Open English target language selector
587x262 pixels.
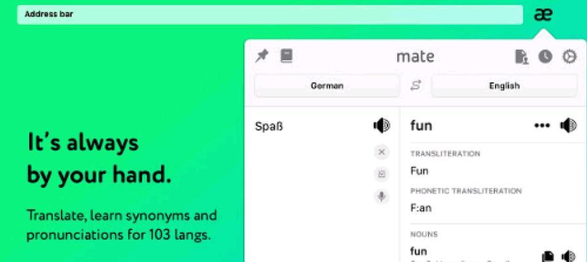[x=504, y=86]
